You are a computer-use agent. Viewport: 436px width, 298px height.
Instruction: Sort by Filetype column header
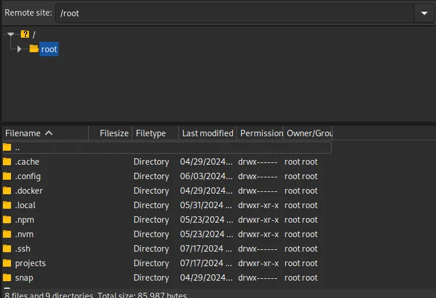pos(151,133)
